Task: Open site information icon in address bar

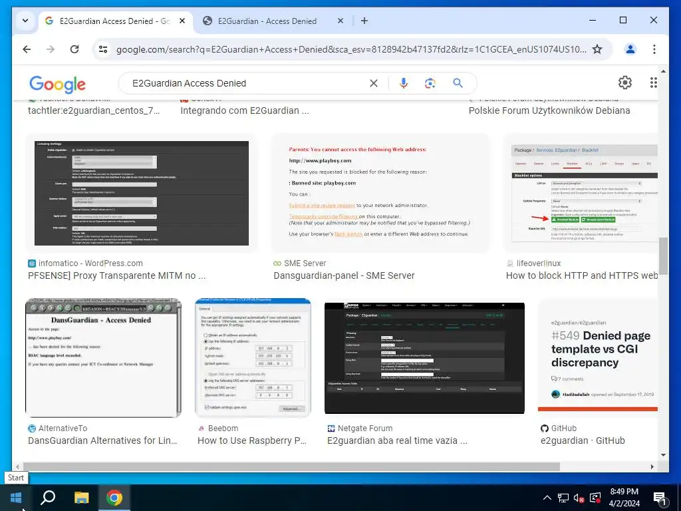Action: tap(103, 49)
